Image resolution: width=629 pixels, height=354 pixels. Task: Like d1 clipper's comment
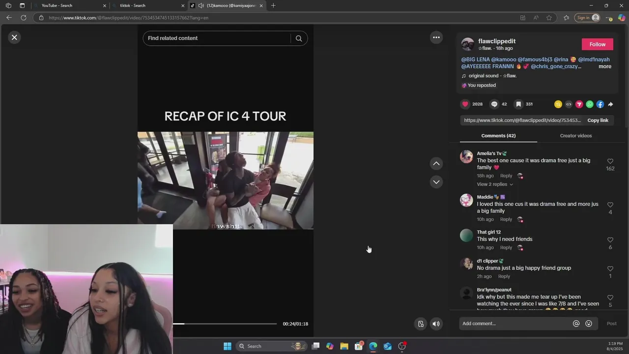610,269
